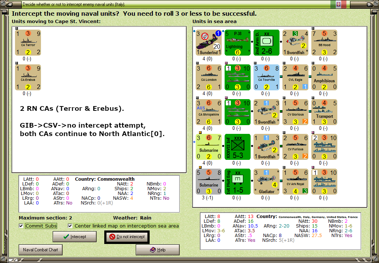
Task: Click the AUS CA Shropshire counter
Action: coord(209,112)
